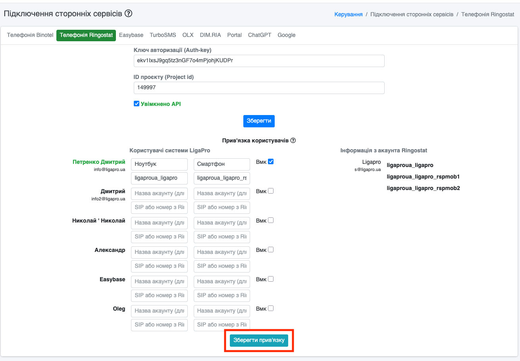Click the blue Зберегти button
The image size is (520, 361).
coord(259,121)
